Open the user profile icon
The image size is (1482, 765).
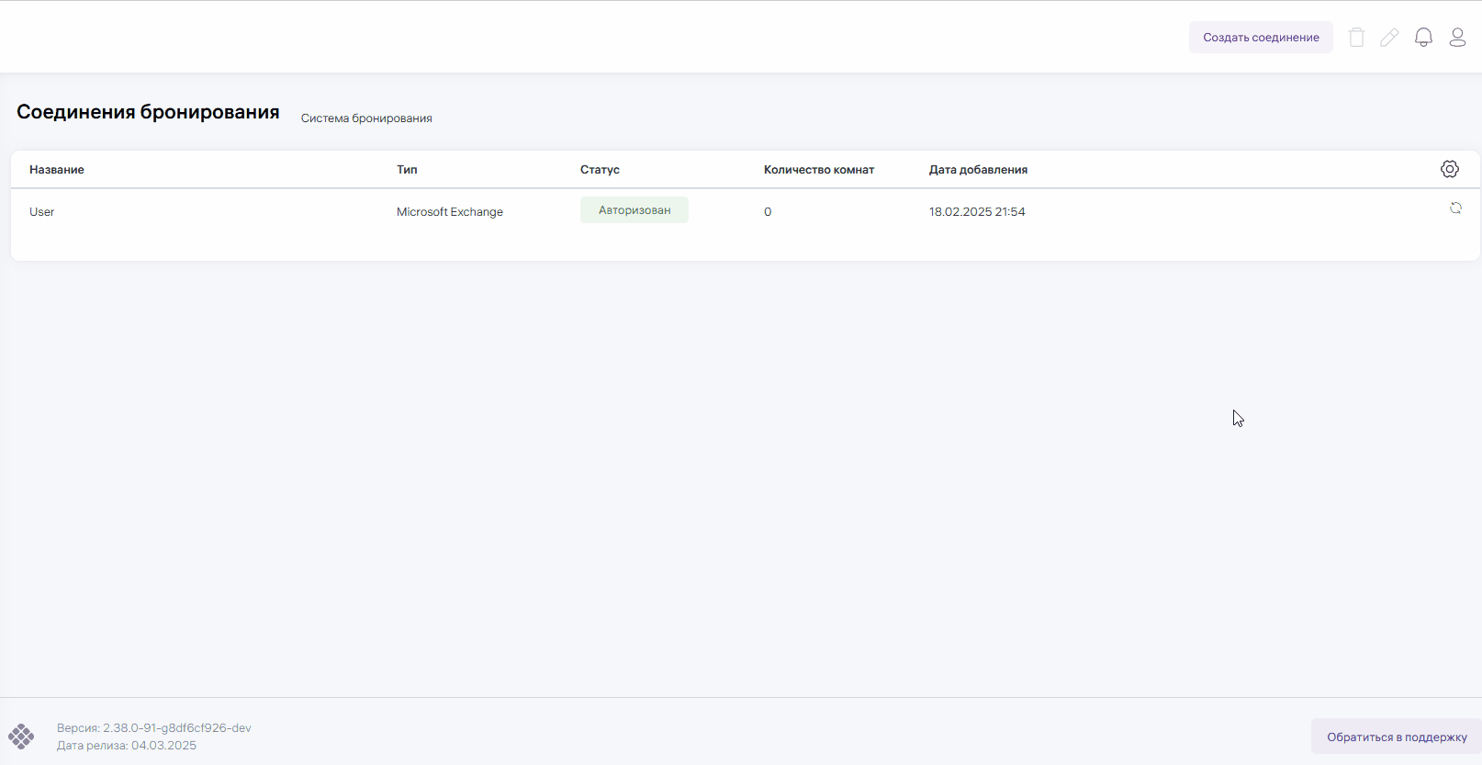(1457, 38)
